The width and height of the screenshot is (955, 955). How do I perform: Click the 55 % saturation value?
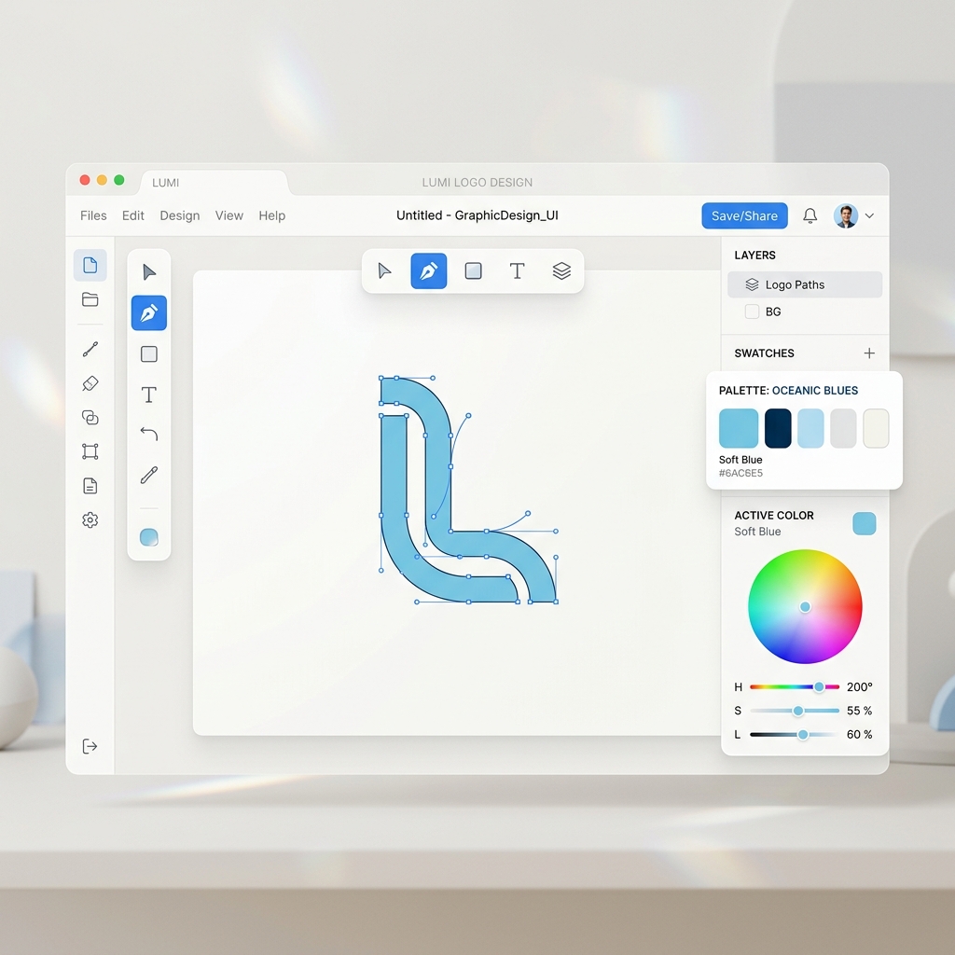pos(859,711)
